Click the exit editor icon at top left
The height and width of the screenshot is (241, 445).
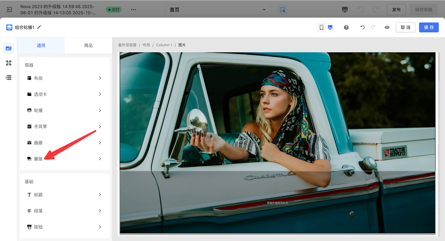[9, 10]
